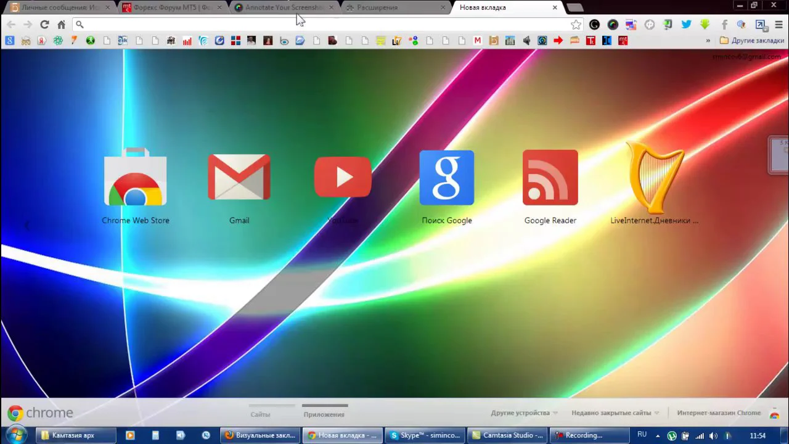
Task: Click the green download arrow extension
Action: (705, 25)
